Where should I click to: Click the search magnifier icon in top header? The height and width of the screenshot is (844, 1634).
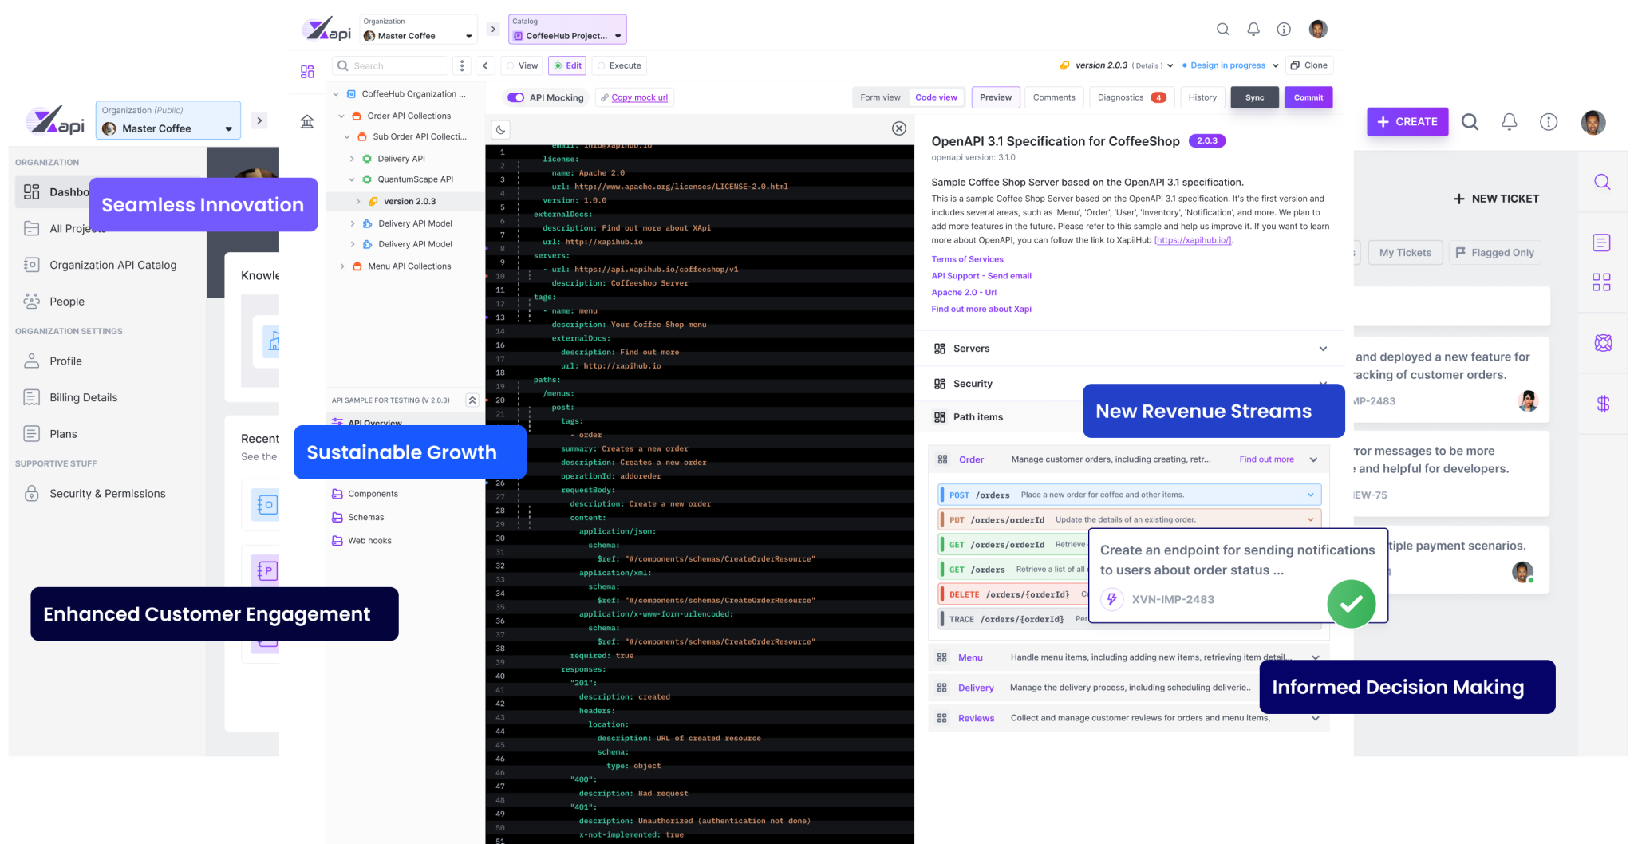[1222, 30]
